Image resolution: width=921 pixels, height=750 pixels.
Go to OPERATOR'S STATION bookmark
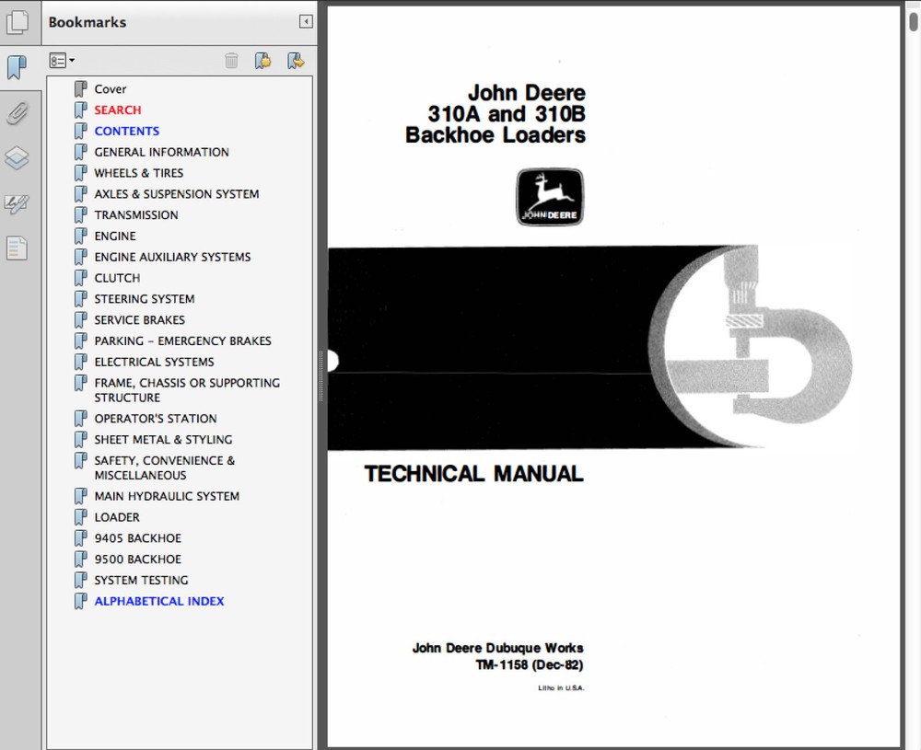156,419
